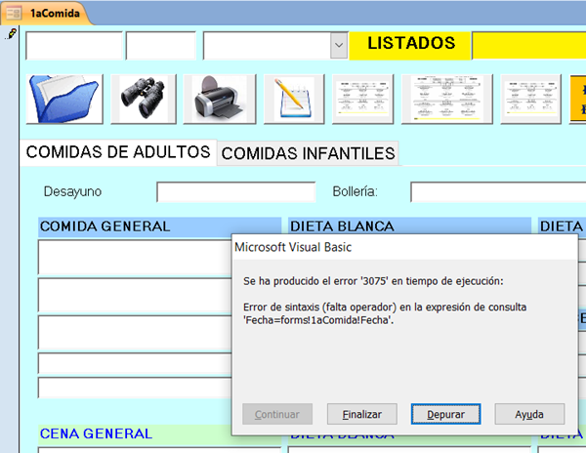586x453 pixels.
Task: Click the combo box text area before LISTADOS
Action: [267, 46]
